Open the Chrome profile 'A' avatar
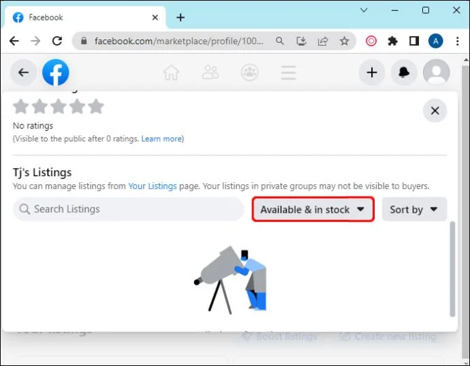The height and width of the screenshot is (366, 470). click(x=435, y=41)
